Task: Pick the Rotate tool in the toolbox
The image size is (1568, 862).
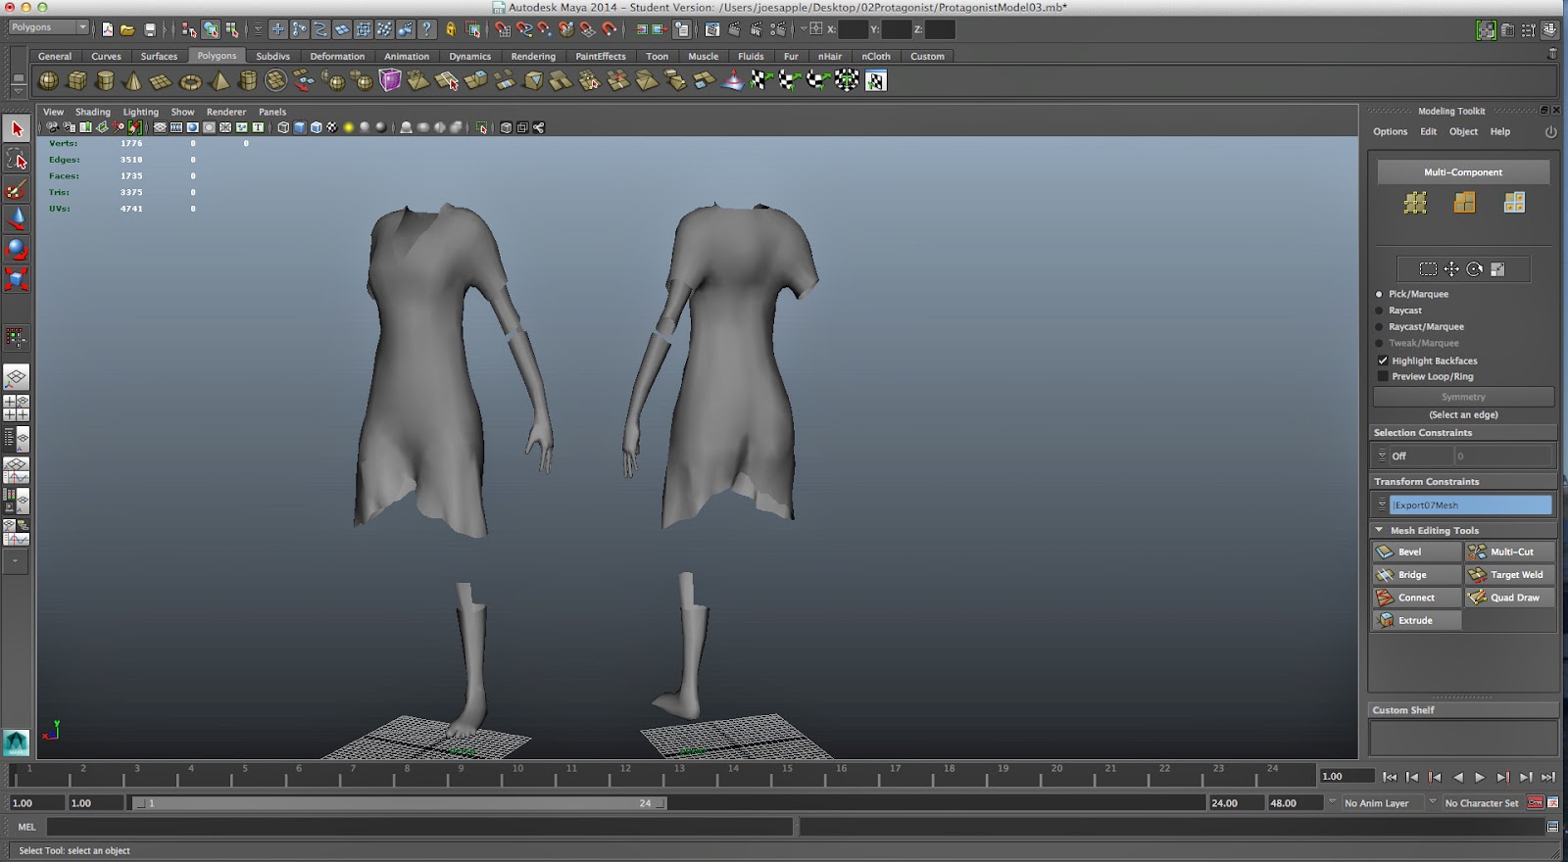Action: coord(17,249)
